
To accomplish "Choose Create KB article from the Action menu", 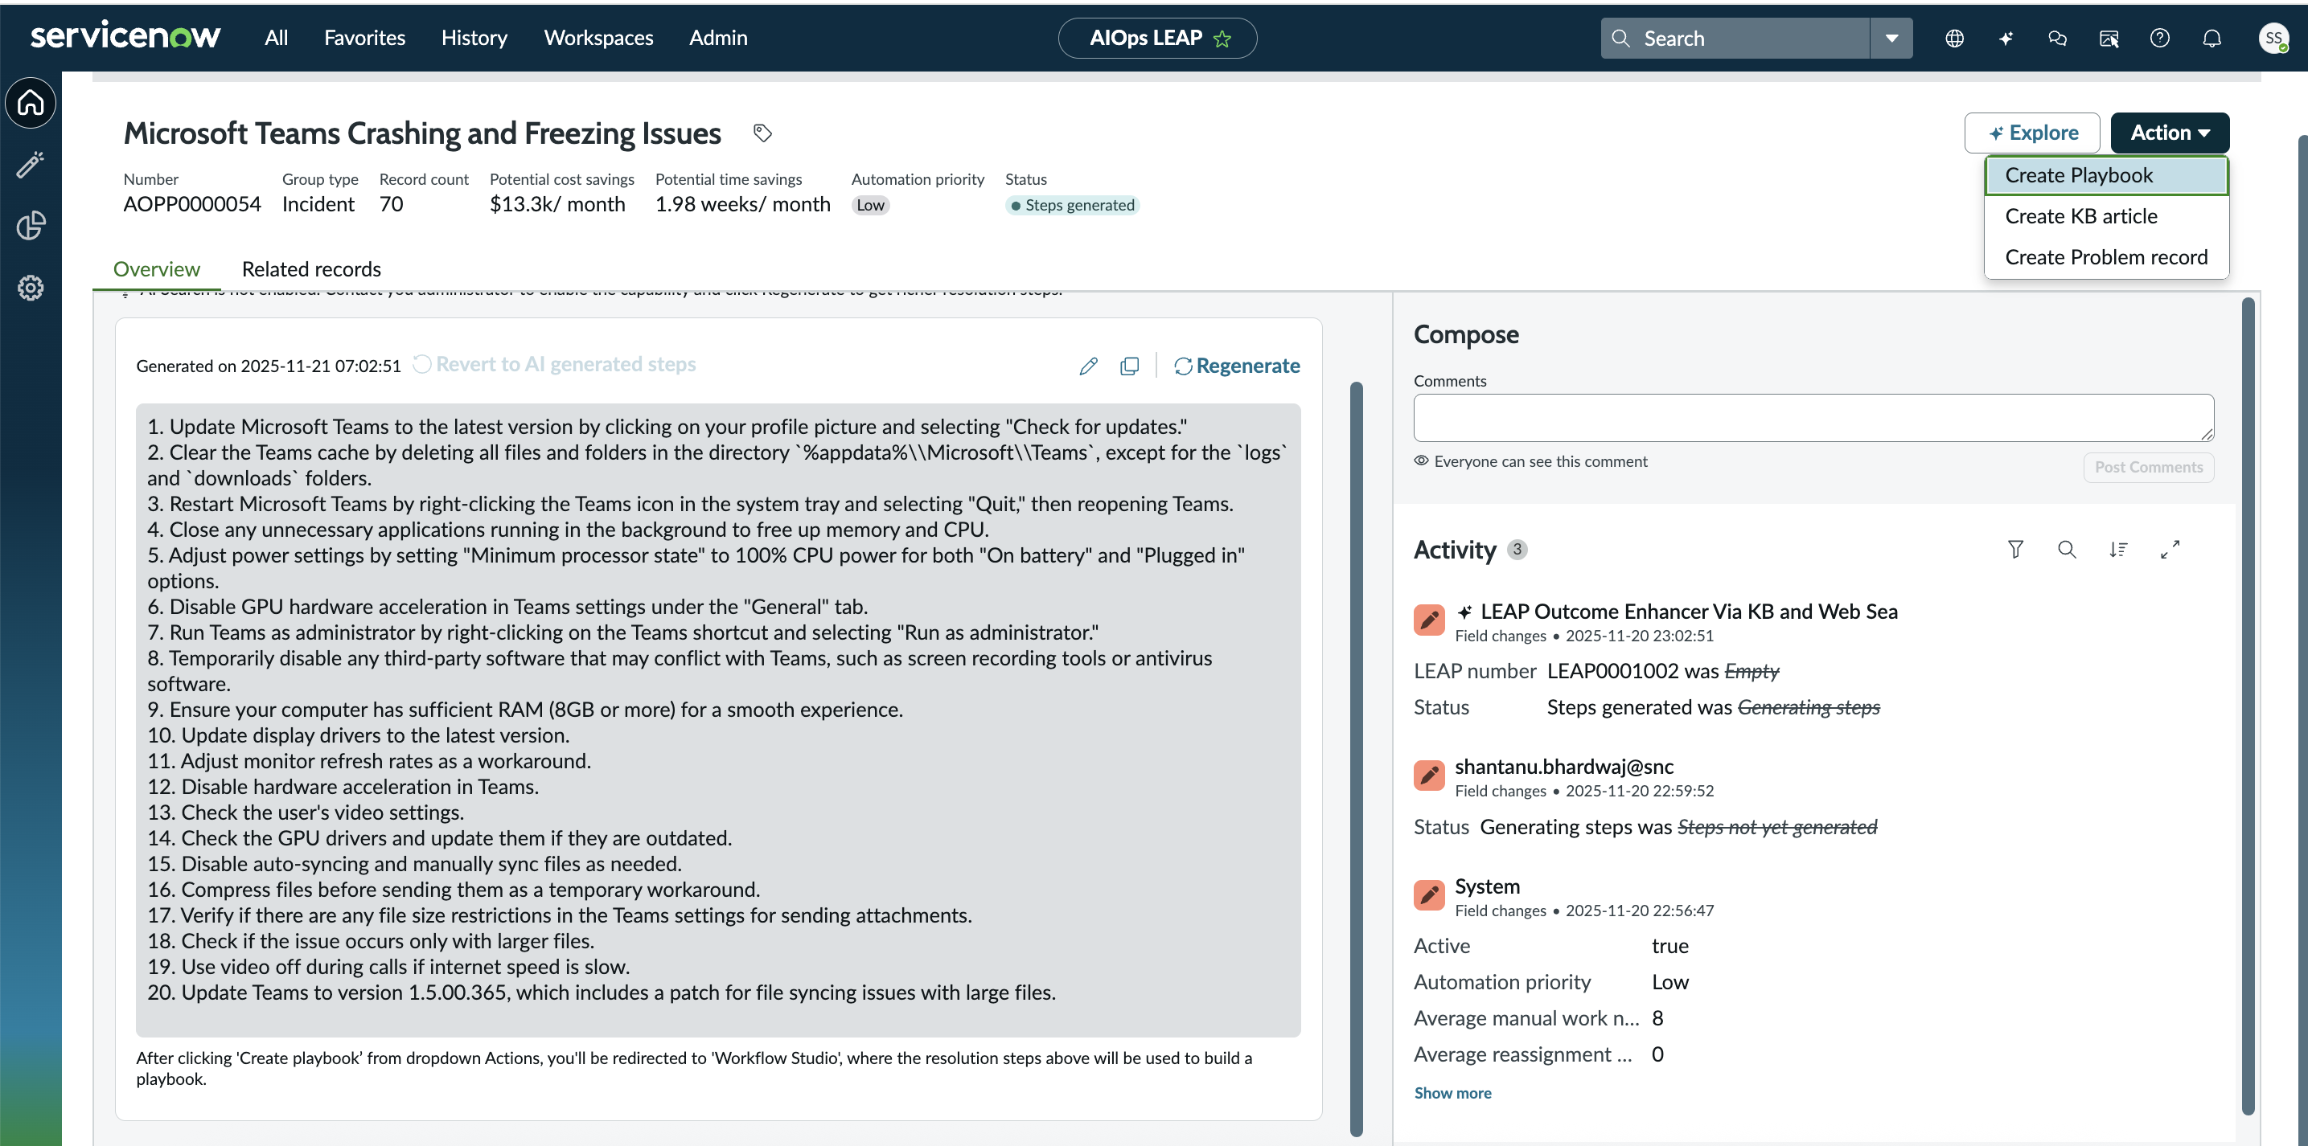I will tap(2105, 217).
